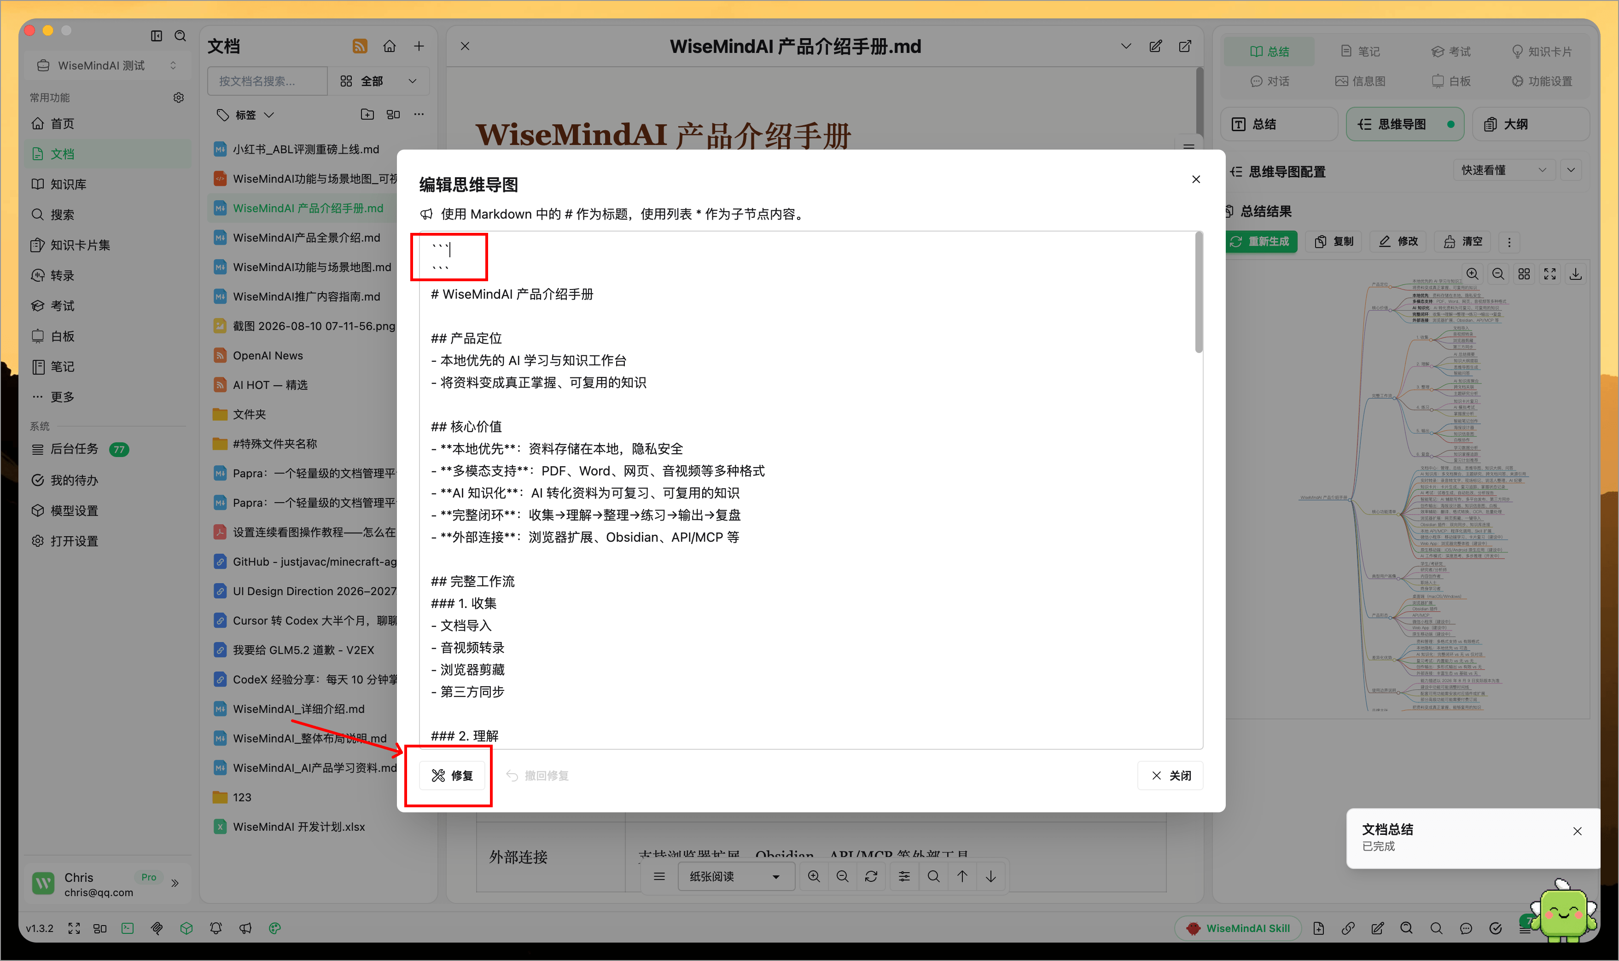Expand the Chris account panel chevron

coord(175,883)
